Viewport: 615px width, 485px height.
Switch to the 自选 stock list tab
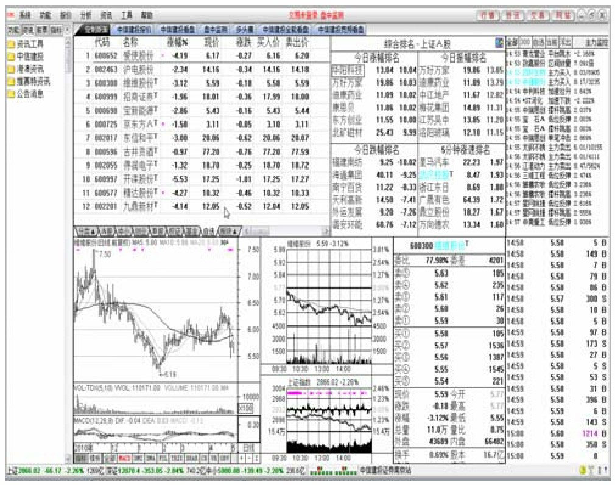(x=209, y=231)
